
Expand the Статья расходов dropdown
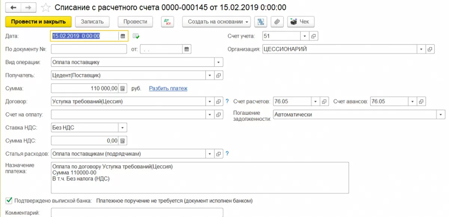[x=210, y=154]
